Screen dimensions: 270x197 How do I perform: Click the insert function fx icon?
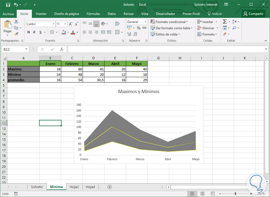[62, 49]
